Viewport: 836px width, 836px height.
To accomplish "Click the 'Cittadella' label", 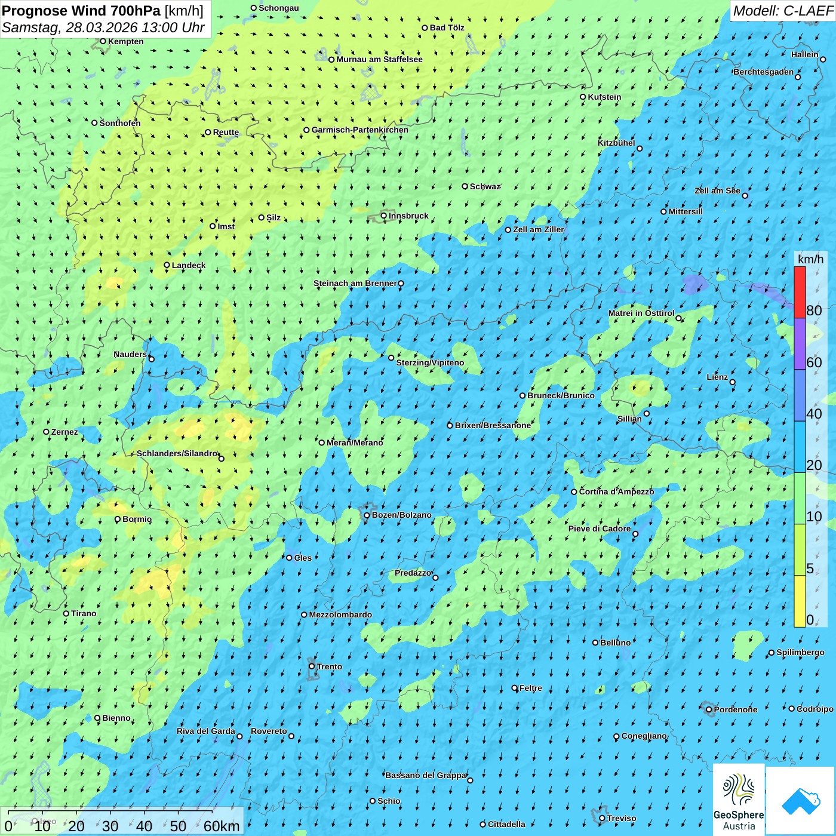I will click(x=507, y=824).
